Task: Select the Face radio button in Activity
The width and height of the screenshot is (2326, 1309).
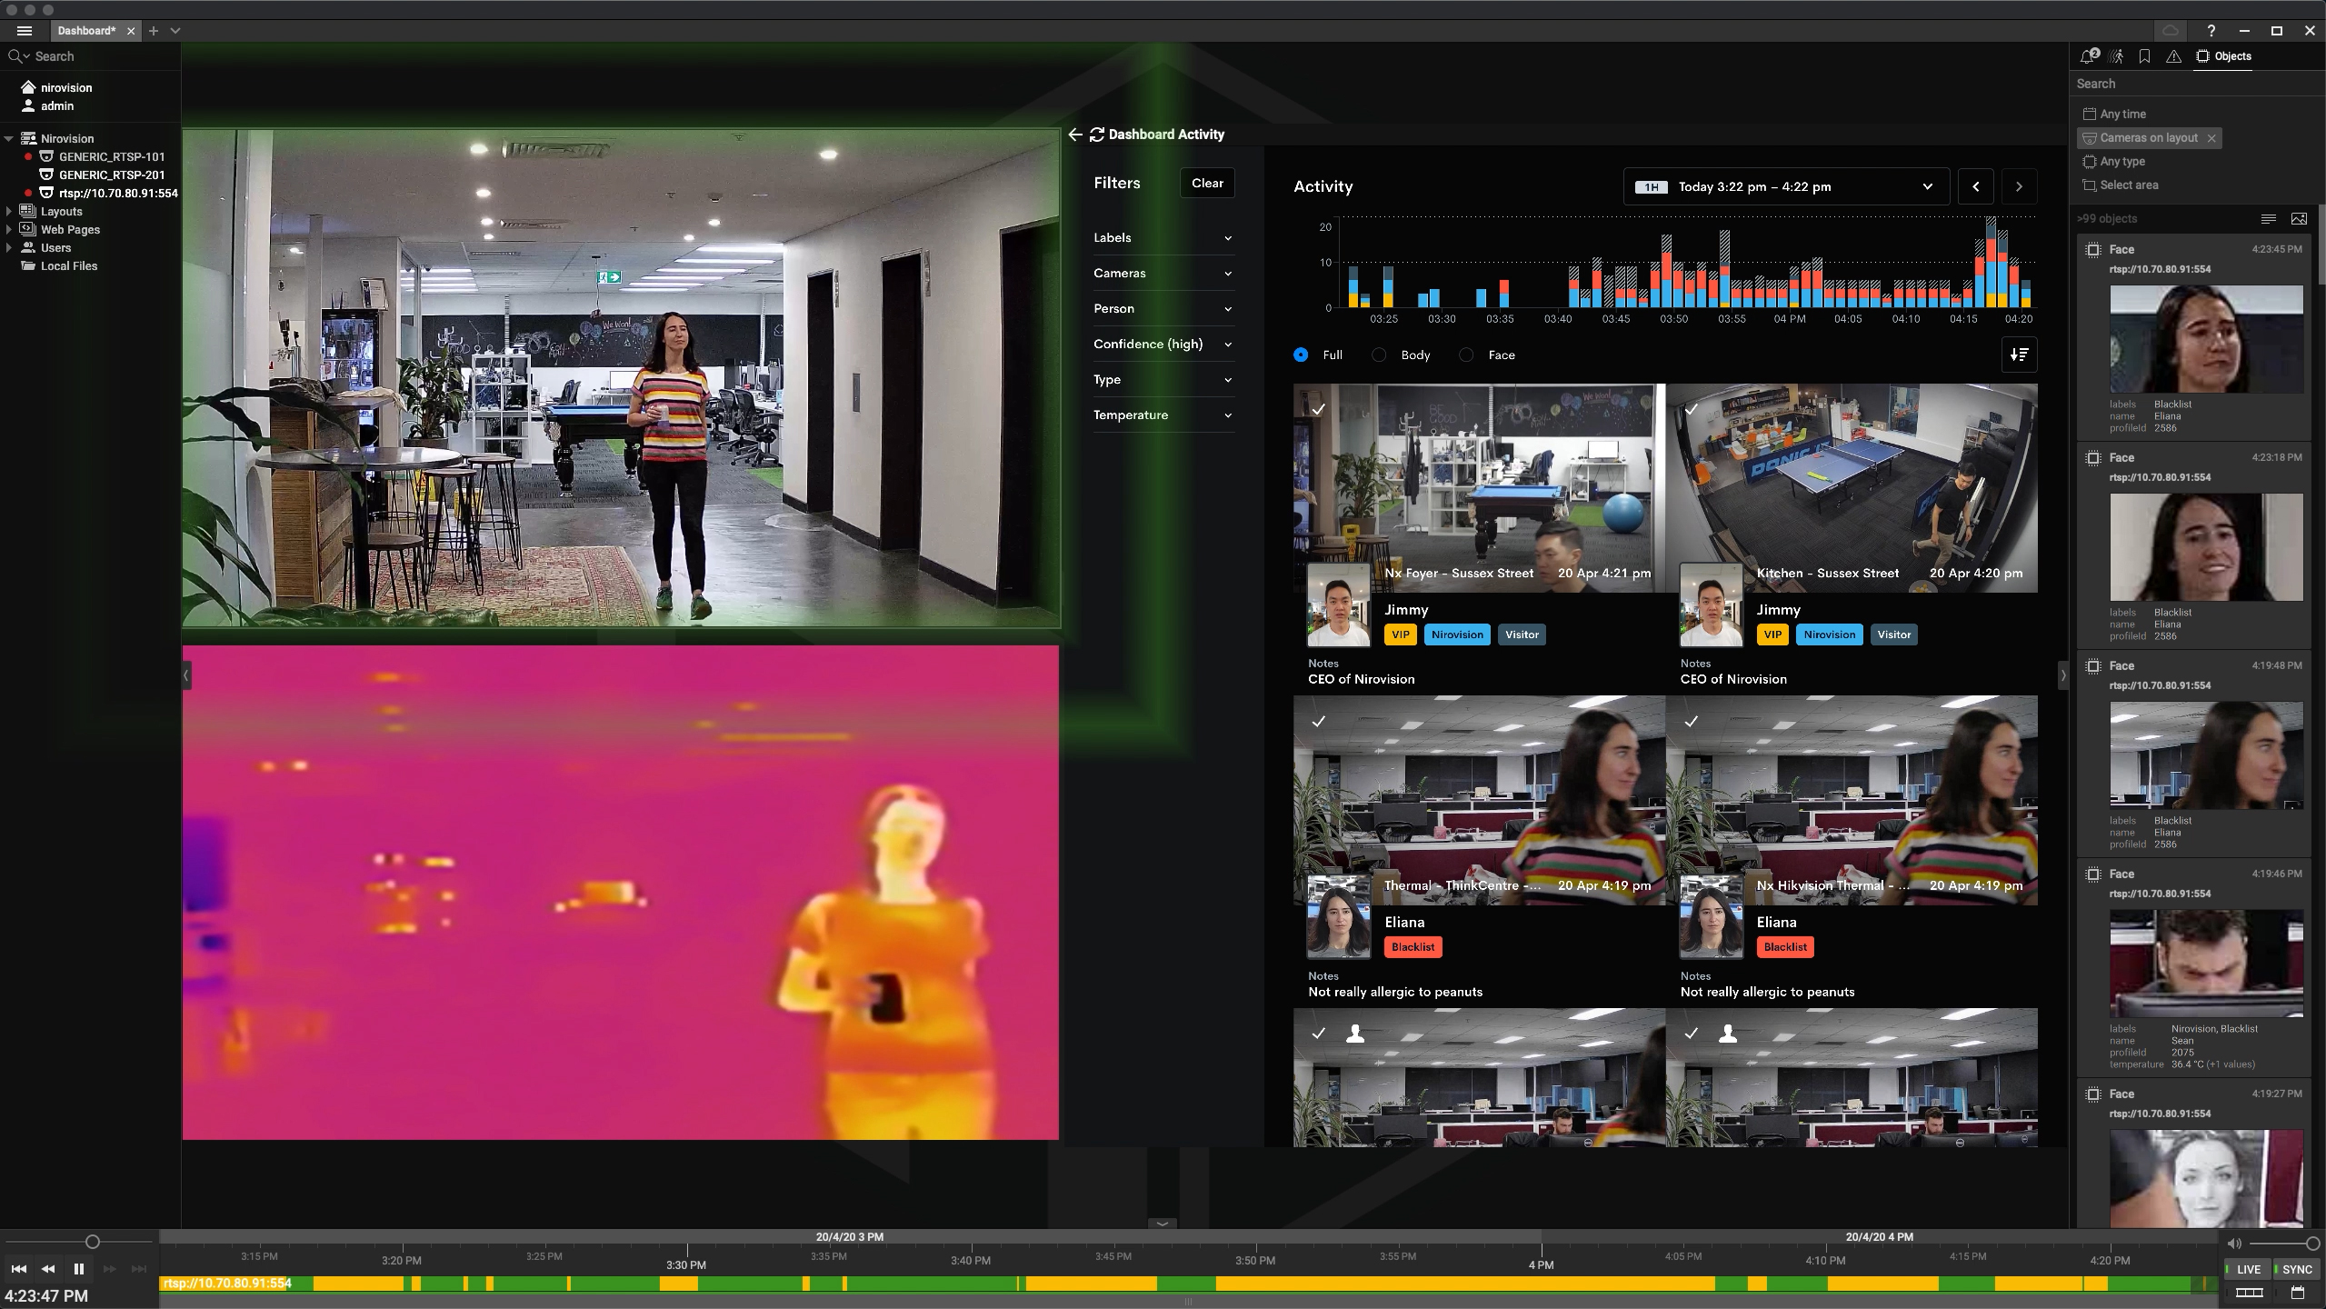Action: [1468, 355]
